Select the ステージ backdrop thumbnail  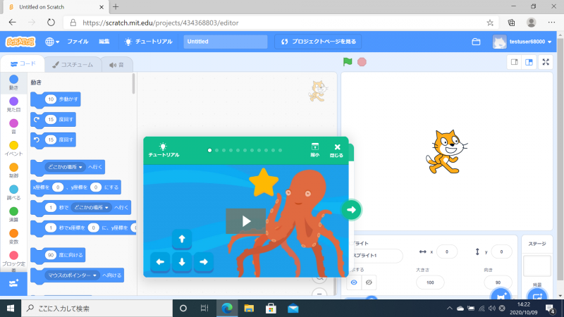tap(537, 266)
